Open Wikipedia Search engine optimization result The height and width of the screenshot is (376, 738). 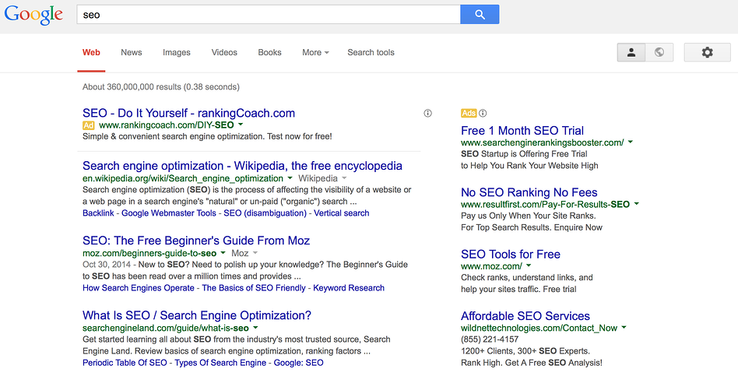pyautogui.click(x=242, y=166)
